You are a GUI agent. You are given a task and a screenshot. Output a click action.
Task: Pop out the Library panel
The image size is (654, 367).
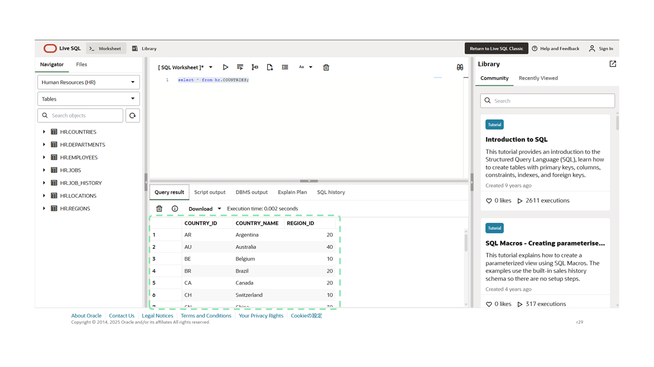click(x=613, y=64)
